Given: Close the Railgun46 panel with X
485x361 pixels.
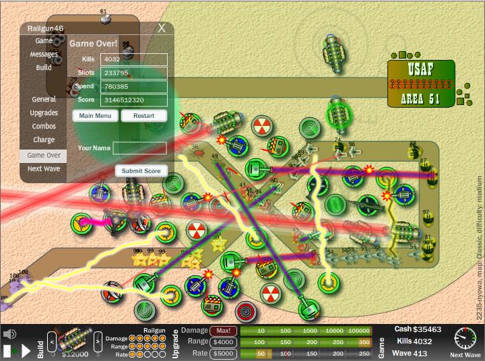Looking at the screenshot, I should click(x=162, y=28).
